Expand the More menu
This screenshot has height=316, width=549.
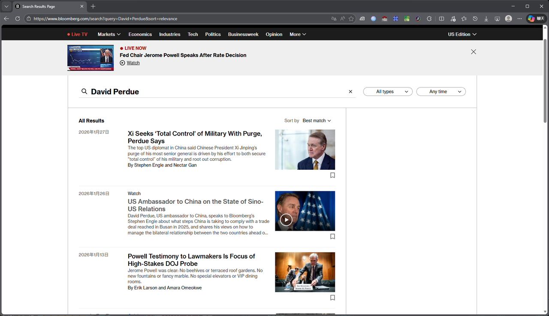(298, 34)
